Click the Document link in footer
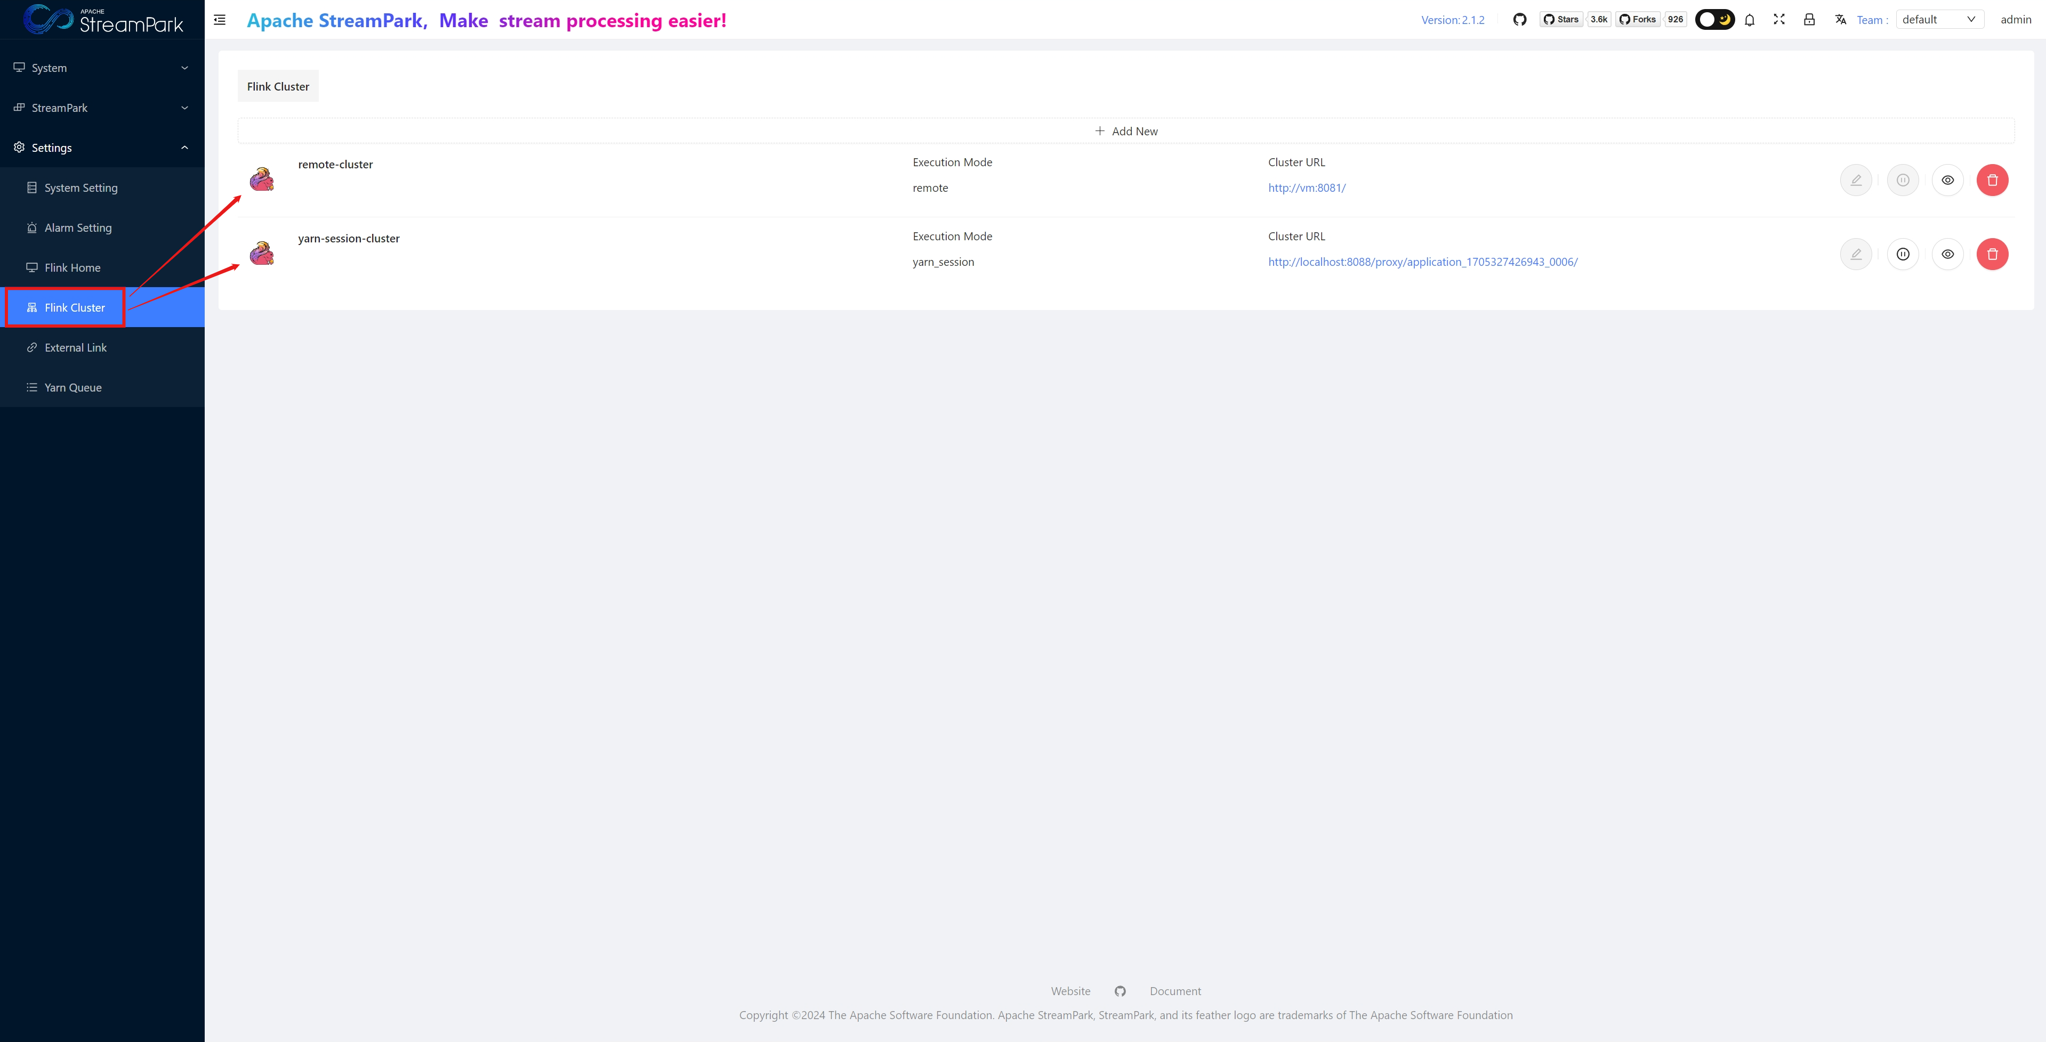 click(x=1175, y=991)
